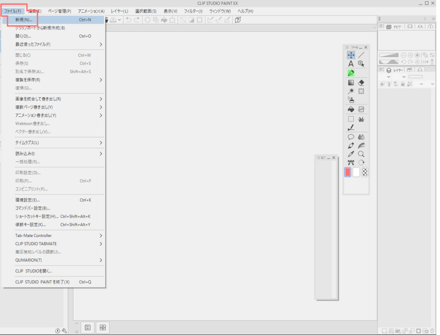Expand 複数ページ書き出し(Y) submenu

coord(53,107)
